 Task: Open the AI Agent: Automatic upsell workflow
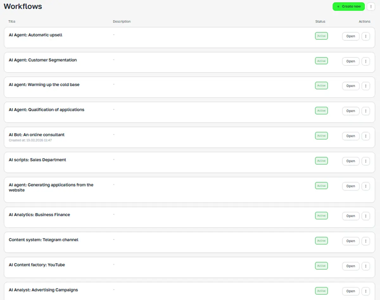[351, 36]
